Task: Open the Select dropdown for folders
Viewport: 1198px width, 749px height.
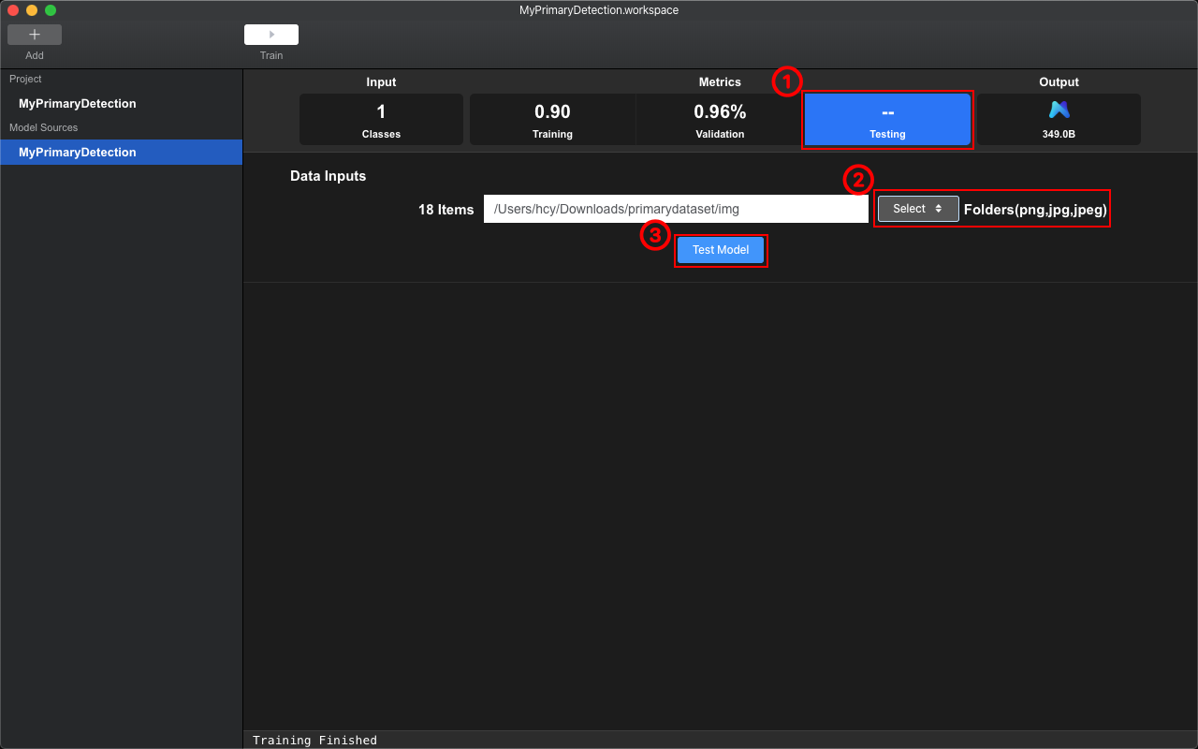Action: [x=918, y=209]
